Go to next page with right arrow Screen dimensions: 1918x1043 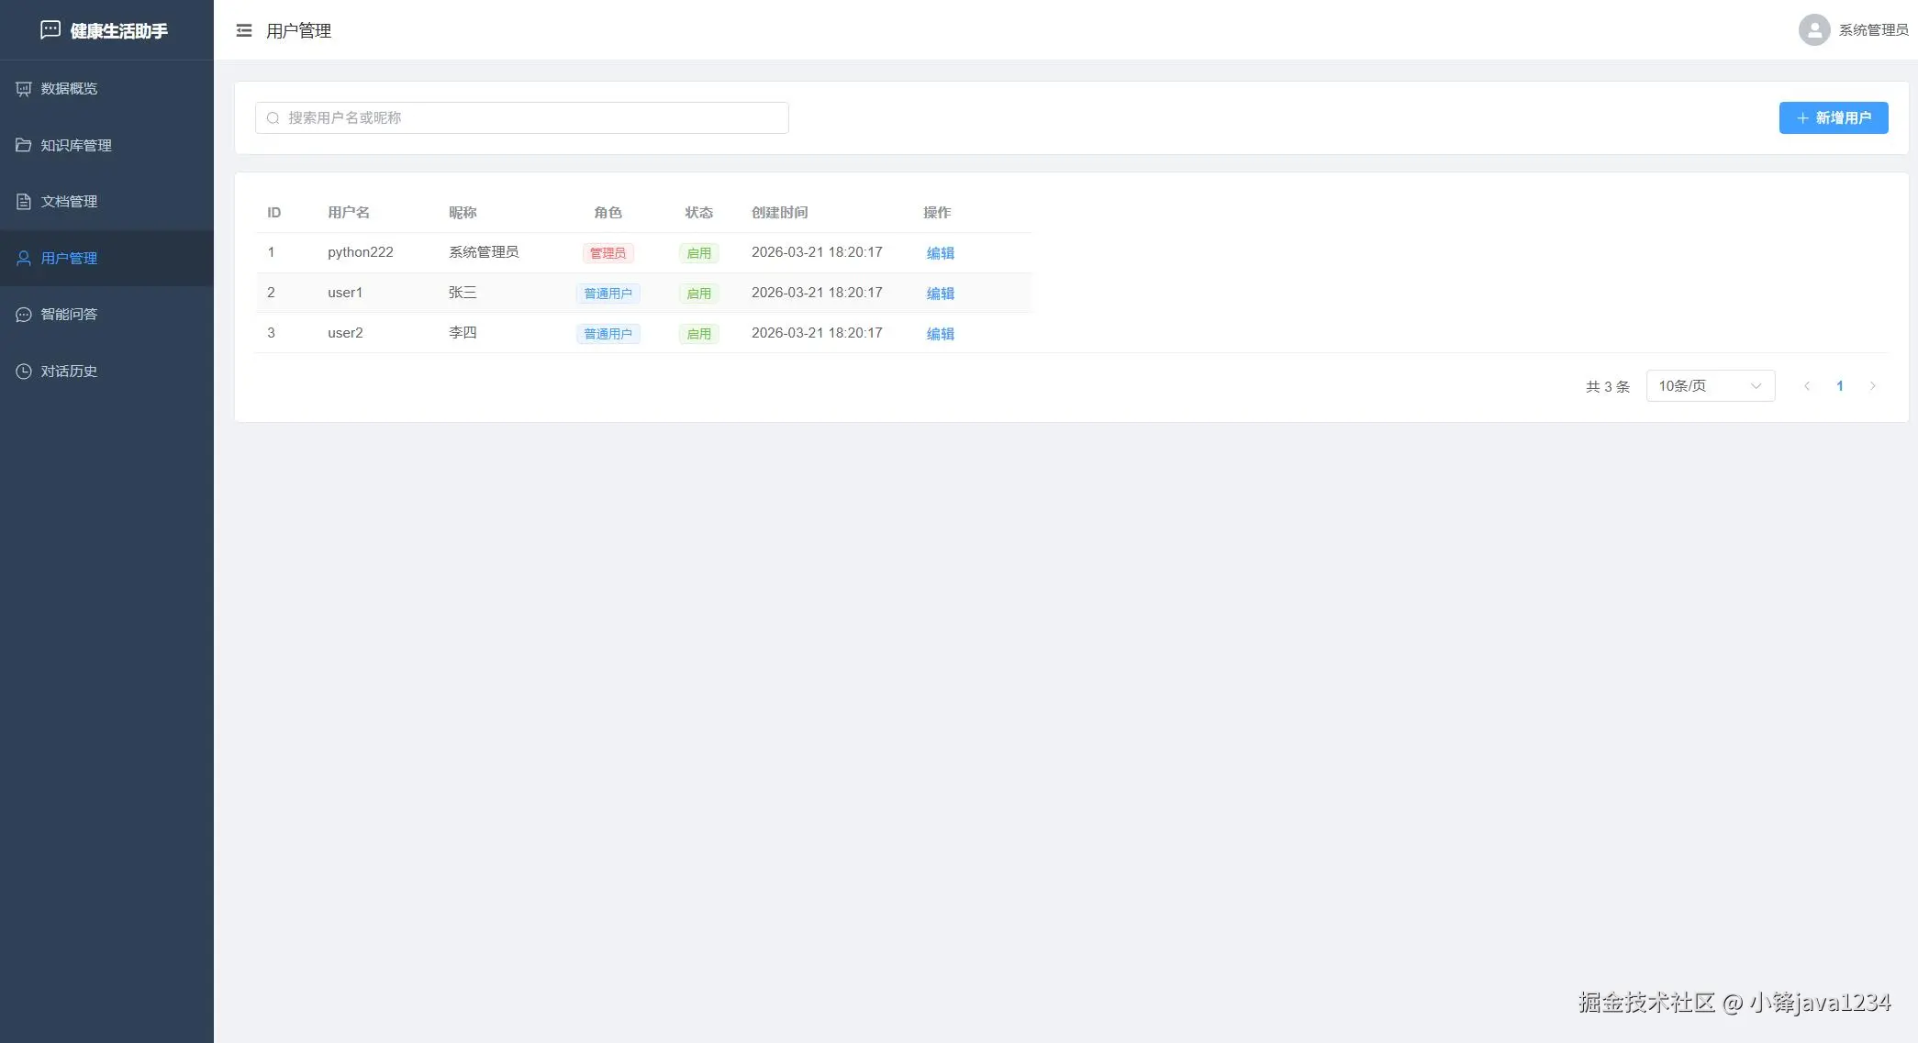pos(1872,386)
